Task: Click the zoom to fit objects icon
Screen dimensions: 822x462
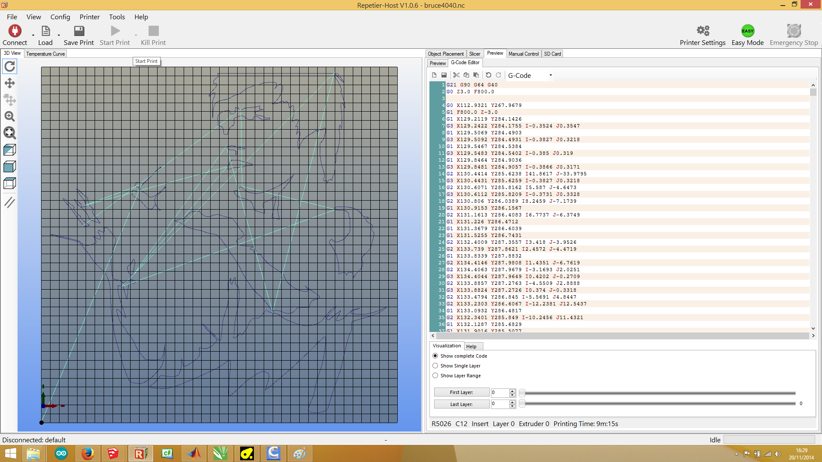Action: coord(9,133)
